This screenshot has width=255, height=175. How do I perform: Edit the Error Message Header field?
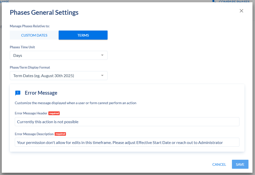pos(127,122)
